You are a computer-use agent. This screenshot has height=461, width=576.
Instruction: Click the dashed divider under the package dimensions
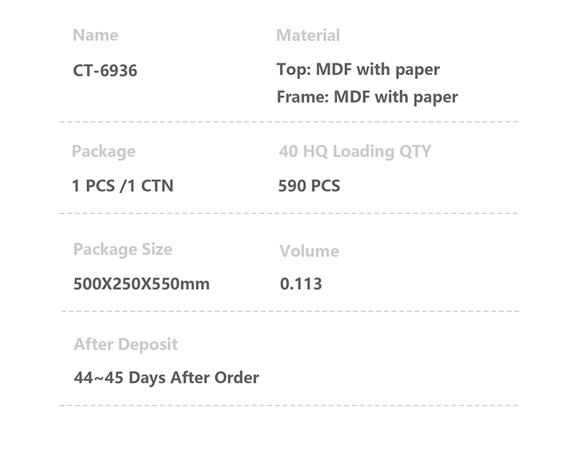coord(288,312)
